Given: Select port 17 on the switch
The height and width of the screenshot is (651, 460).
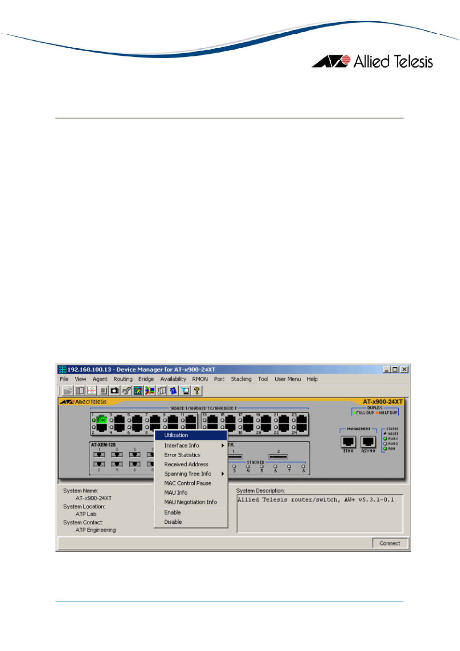Looking at the screenshot, I should [x=248, y=420].
